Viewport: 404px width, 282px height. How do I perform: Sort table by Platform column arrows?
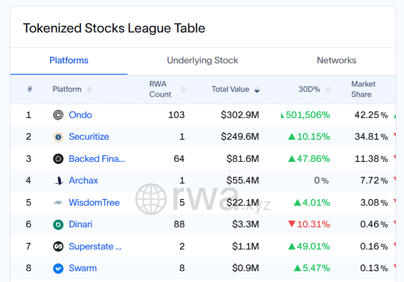[89, 90]
